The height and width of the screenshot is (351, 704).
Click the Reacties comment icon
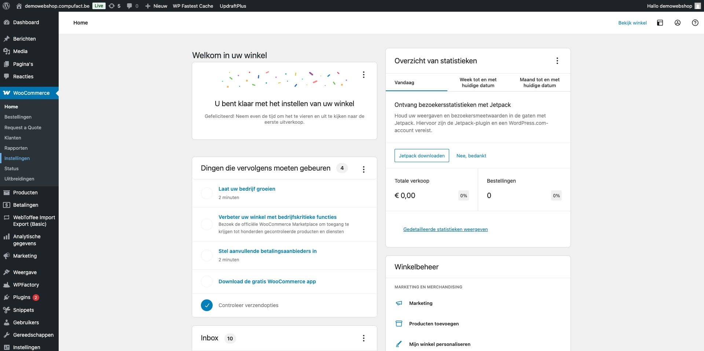(x=7, y=76)
